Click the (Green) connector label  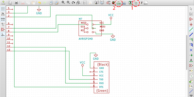[102, 91]
